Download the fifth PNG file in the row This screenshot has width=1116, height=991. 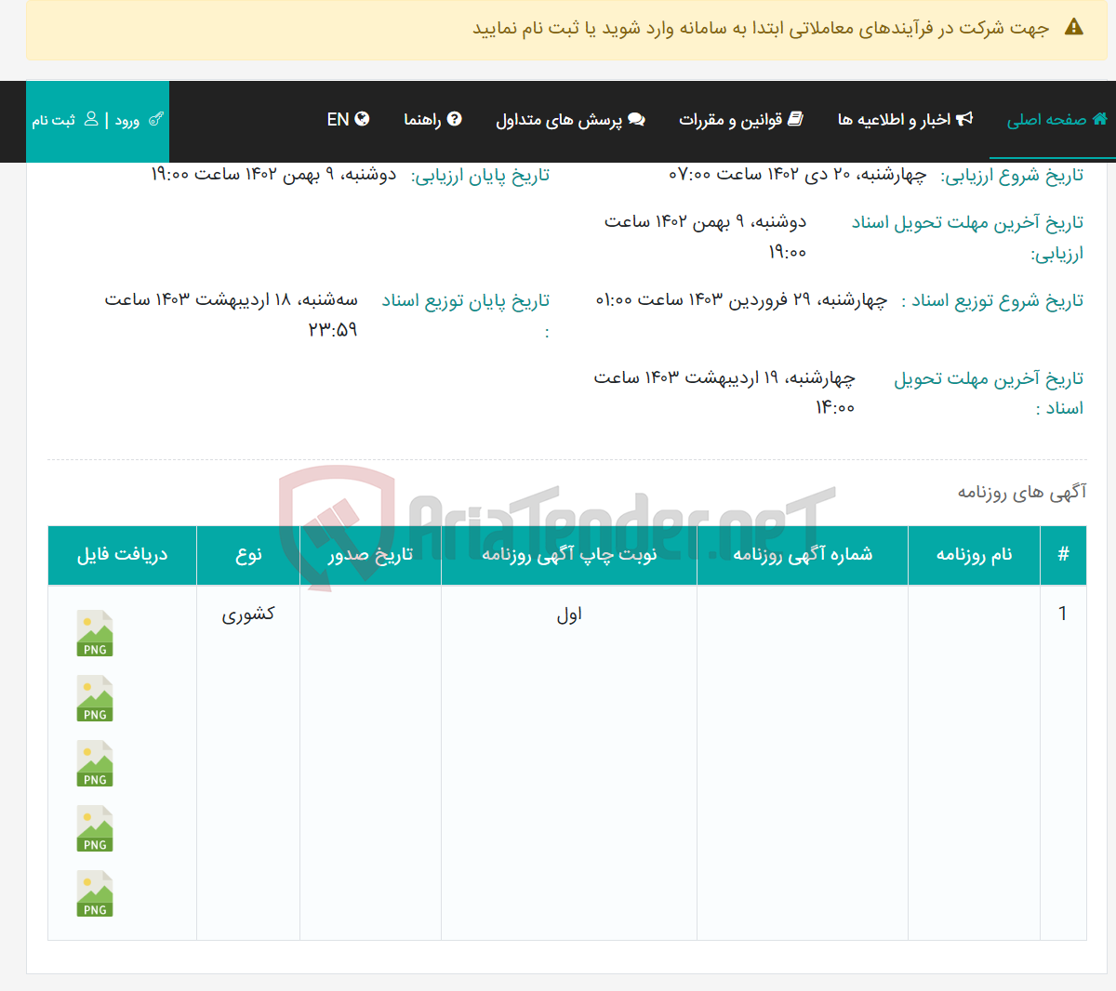tap(95, 893)
